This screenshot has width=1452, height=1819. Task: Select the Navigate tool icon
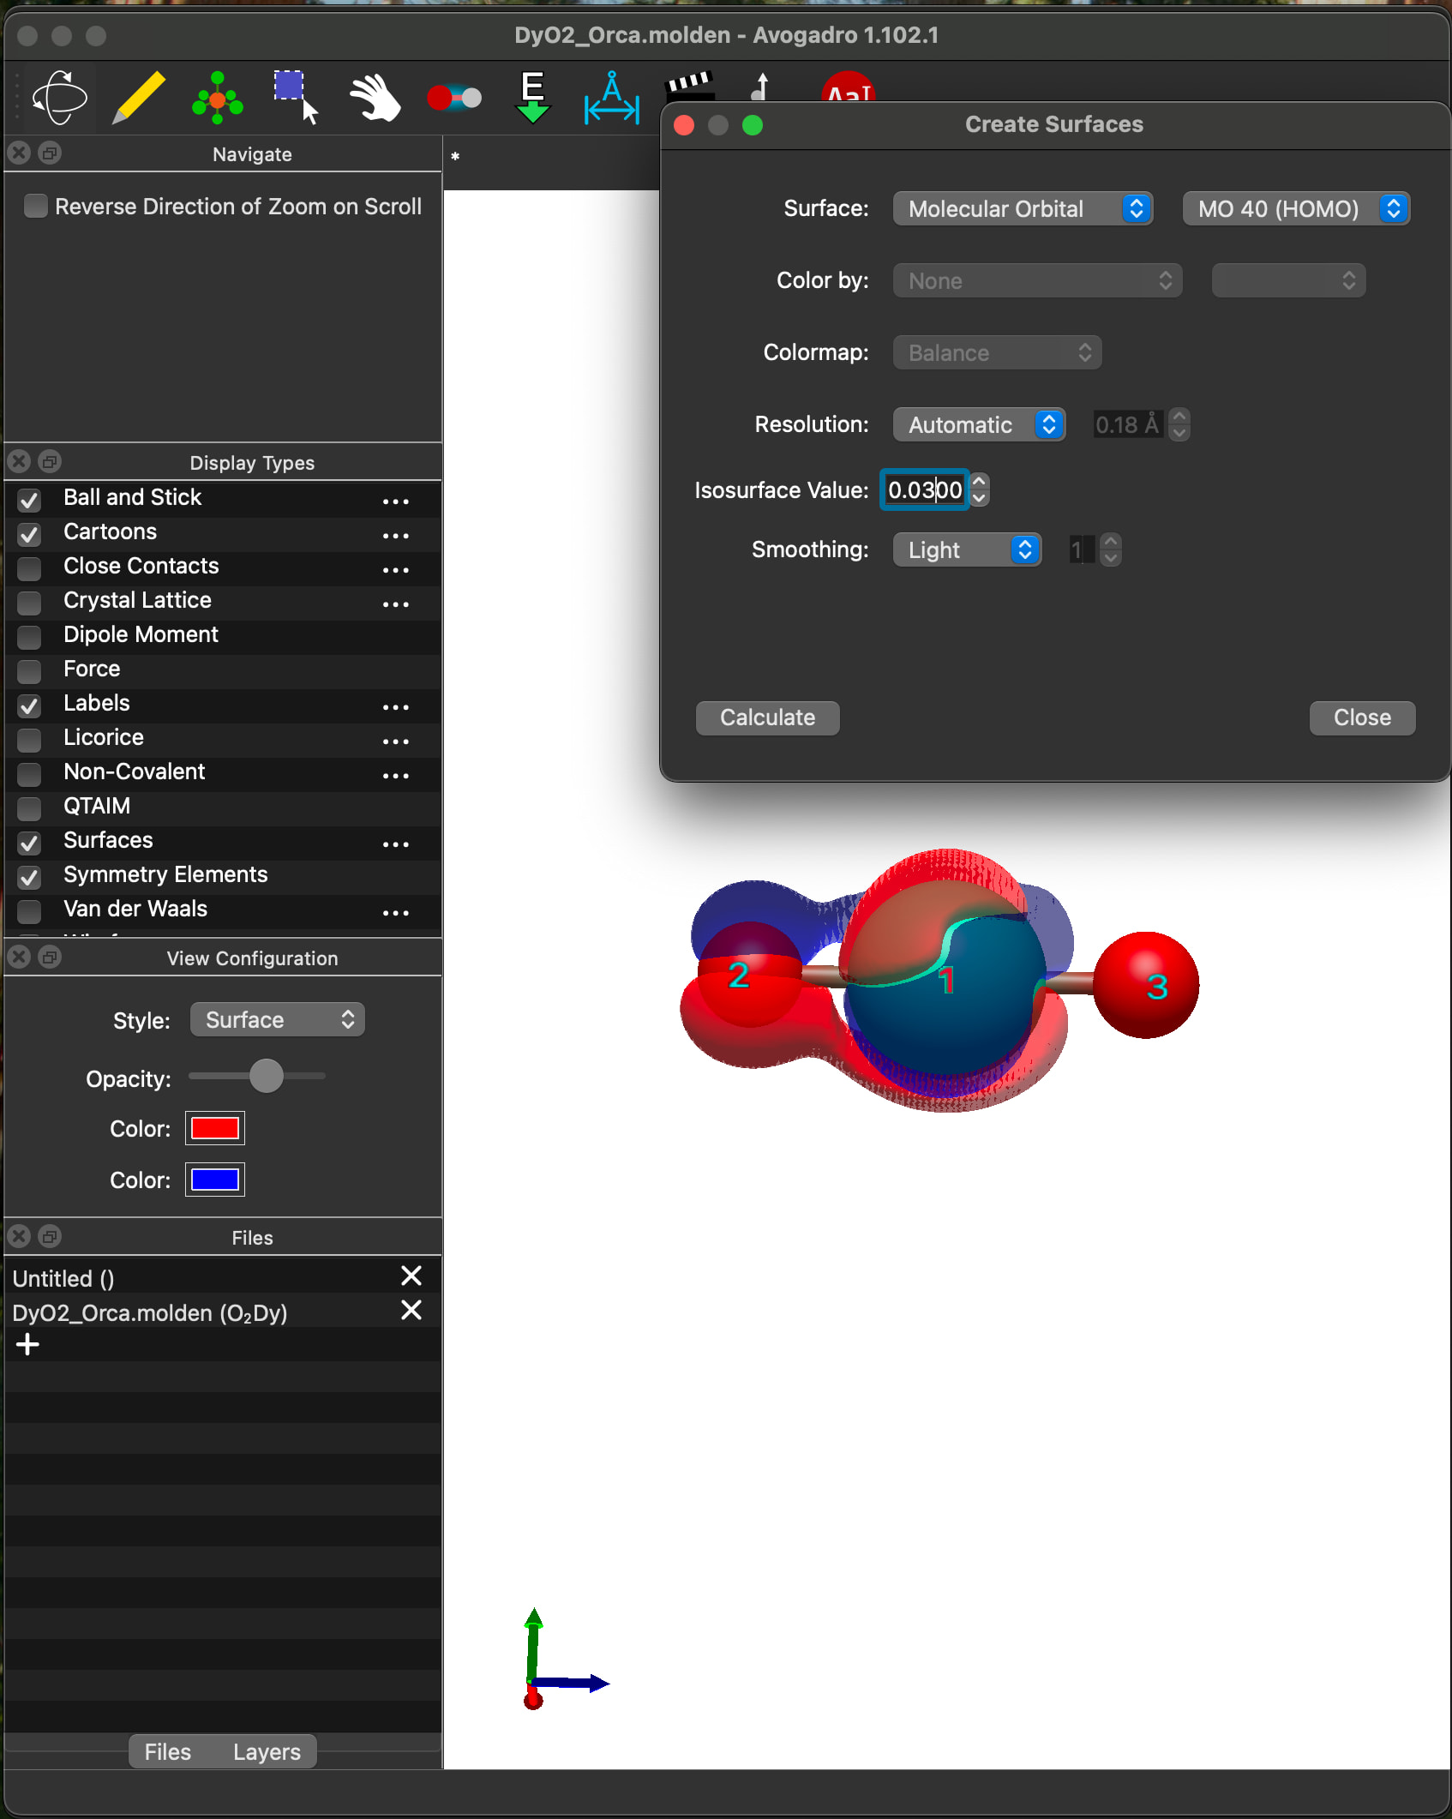click(x=60, y=97)
